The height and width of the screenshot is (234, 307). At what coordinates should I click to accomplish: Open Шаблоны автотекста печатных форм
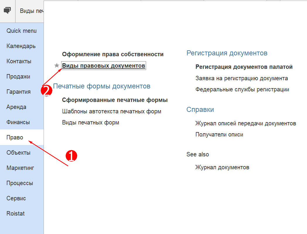click(x=112, y=111)
